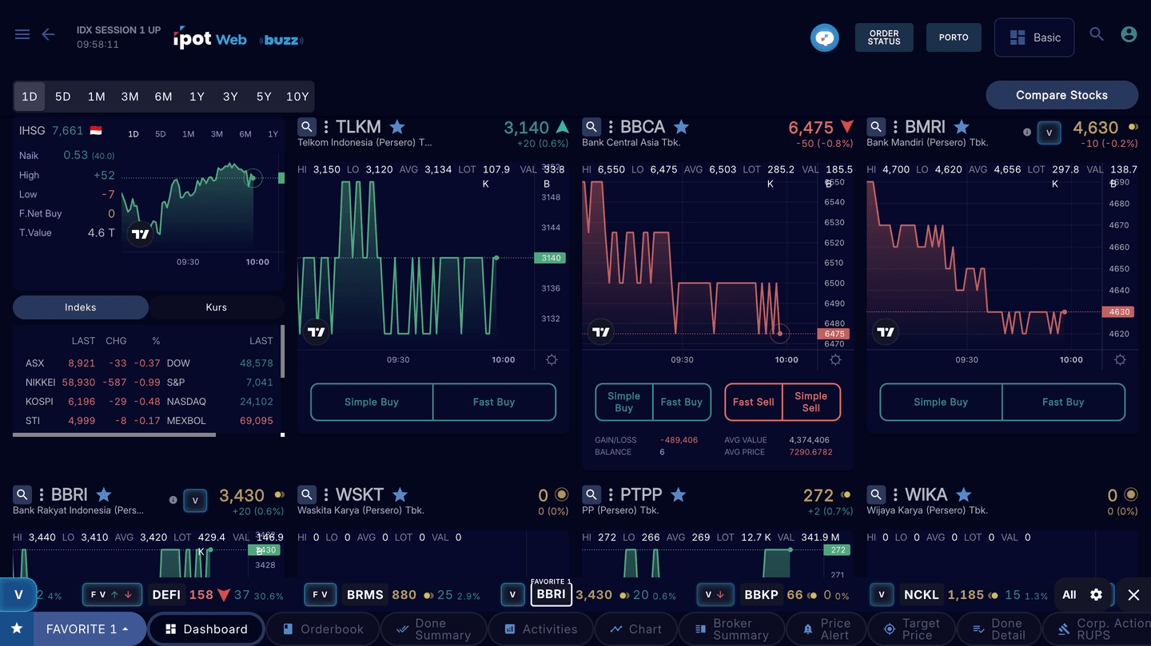Click the info icon on the BBRI card
Screen dimensions: 1151x646
[173, 500]
